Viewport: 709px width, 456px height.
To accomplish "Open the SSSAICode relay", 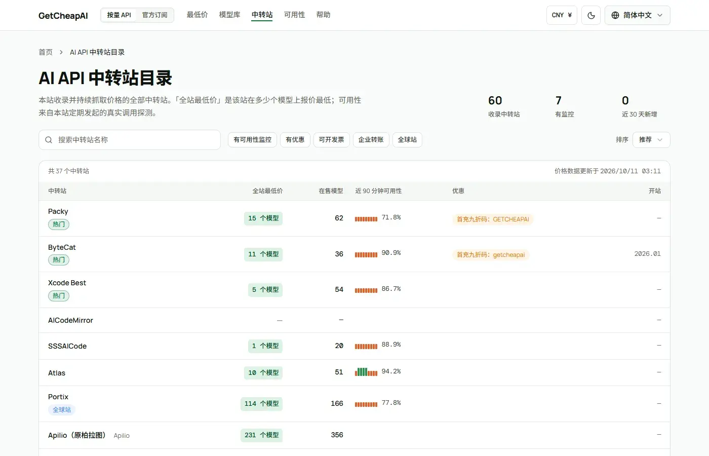I will (x=354, y=346).
